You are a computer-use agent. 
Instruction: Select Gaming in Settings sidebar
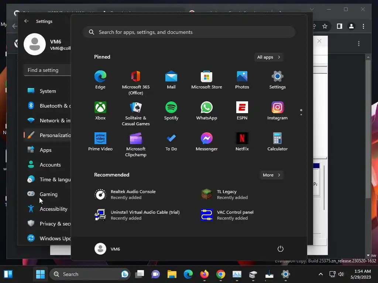48,194
